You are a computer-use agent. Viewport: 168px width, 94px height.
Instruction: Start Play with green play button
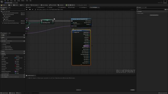pyautogui.click(x=66, y=5)
